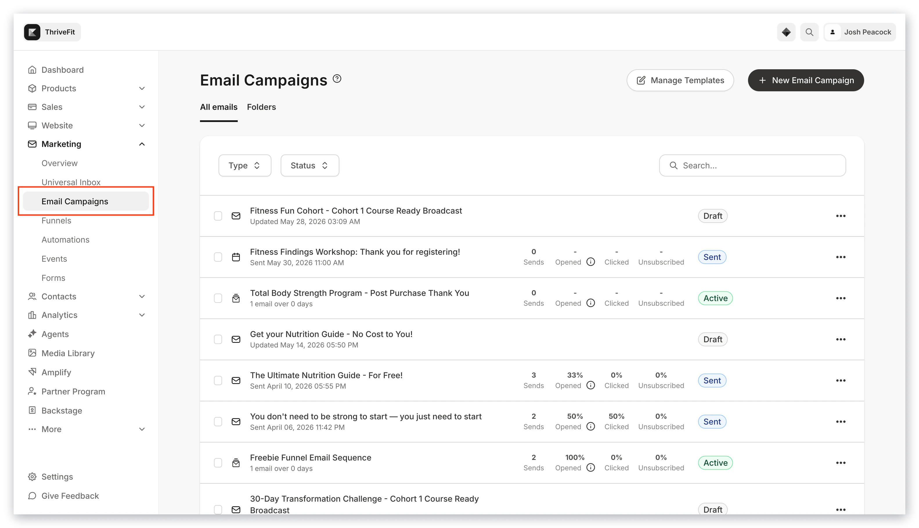Check the You don't need to be strong checkbox
The width and height of the screenshot is (919, 528).
point(218,422)
